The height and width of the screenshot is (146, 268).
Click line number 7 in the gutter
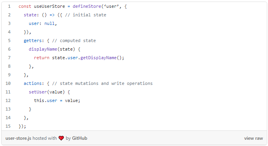point(9,58)
